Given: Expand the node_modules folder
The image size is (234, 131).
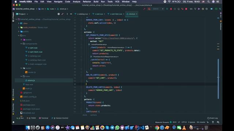Looking at the screenshot, I should [19, 28].
